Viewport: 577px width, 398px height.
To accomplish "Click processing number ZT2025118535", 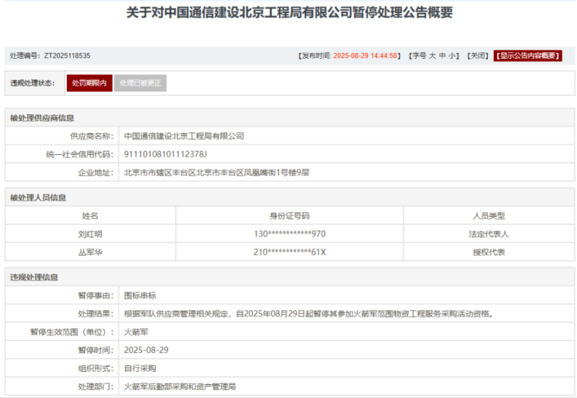I will point(67,56).
